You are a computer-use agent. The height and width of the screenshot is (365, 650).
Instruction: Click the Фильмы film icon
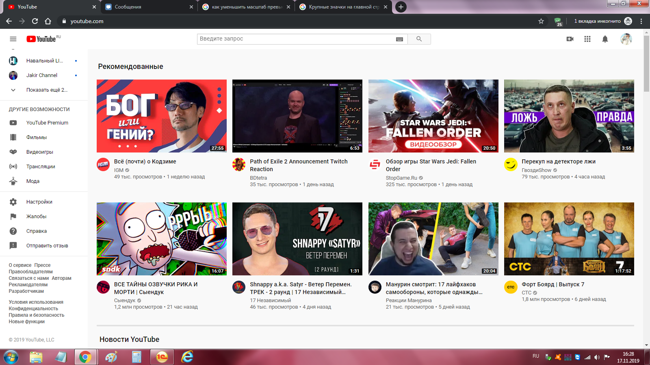click(13, 137)
